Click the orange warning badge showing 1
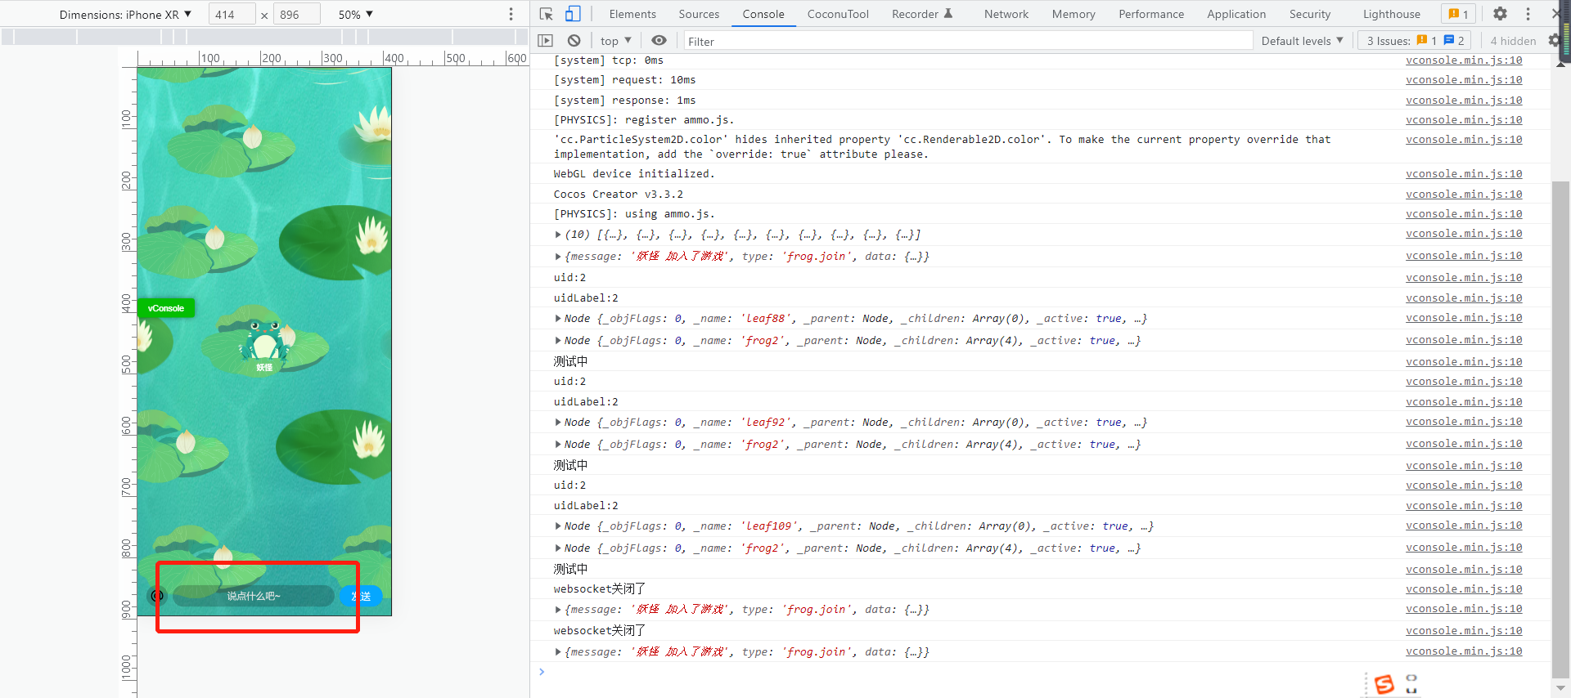This screenshot has width=1571, height=698. pyautogui.click(x=1458, y=14)
